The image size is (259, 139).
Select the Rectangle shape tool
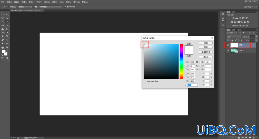pos(7,44)
